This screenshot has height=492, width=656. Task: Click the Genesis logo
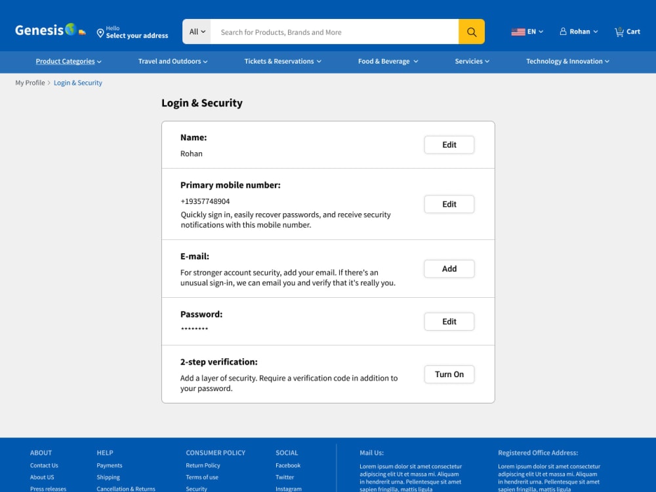tap(51, 30)
